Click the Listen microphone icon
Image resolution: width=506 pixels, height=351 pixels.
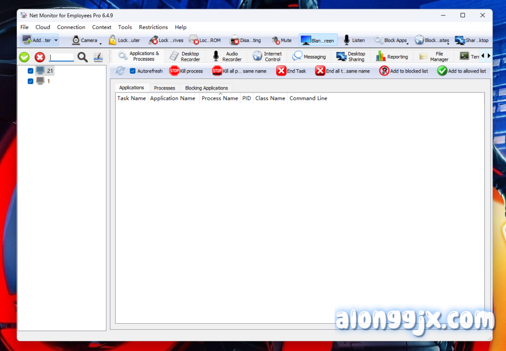(x=347, y=41)
